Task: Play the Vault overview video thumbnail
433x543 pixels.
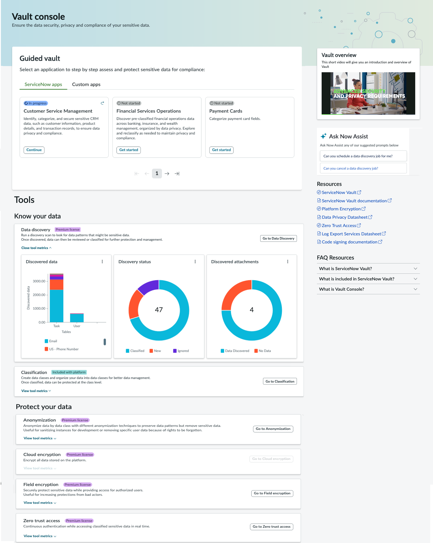Action: point(368,93)
